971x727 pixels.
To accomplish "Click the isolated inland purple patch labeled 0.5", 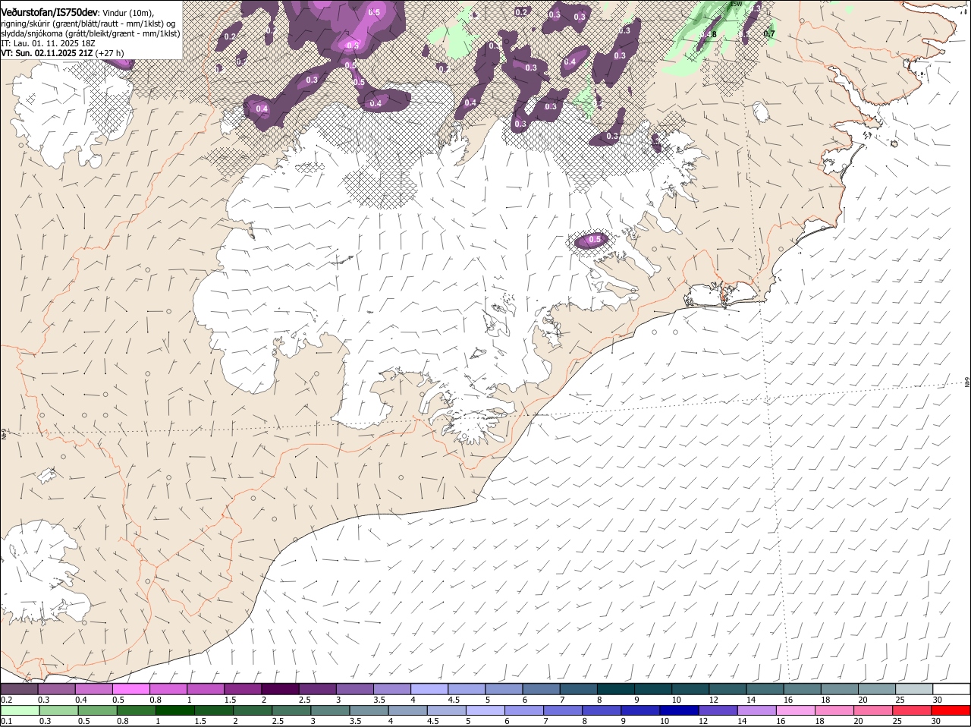I will (x=592, y=241).
